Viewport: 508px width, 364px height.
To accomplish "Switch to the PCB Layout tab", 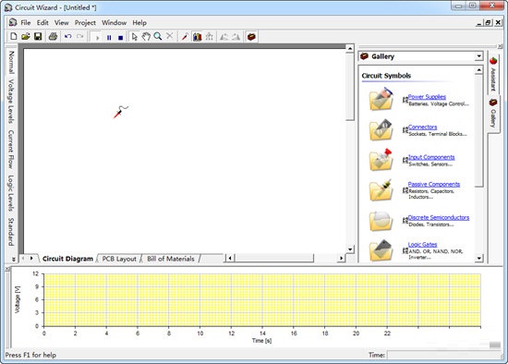I will point(119,259).
